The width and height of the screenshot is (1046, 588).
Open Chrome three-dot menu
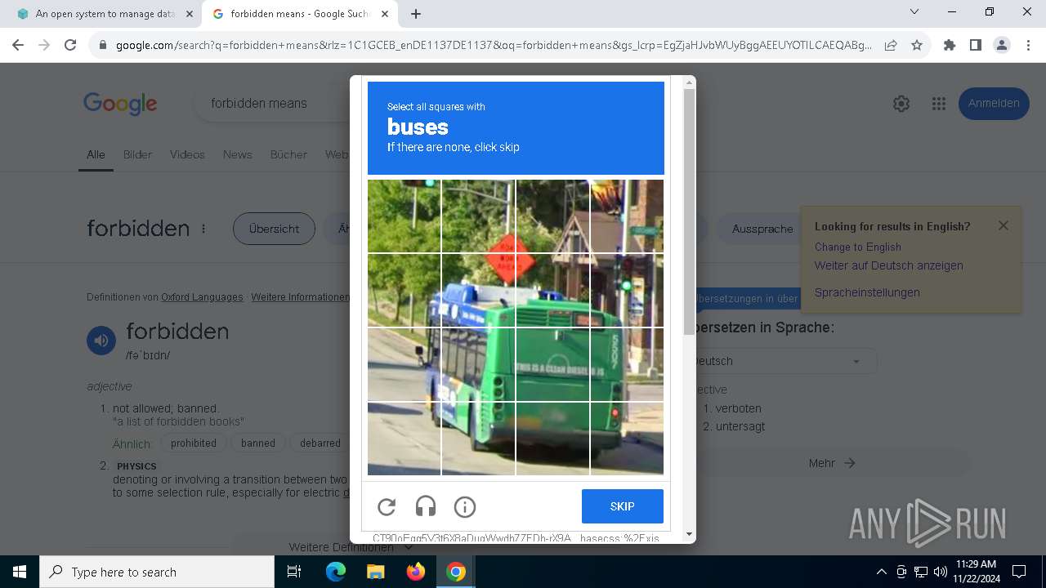point(1028,46)
